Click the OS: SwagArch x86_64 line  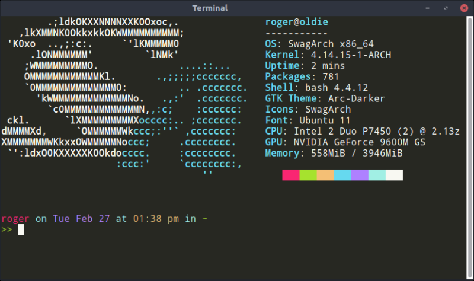click(319, 44)
